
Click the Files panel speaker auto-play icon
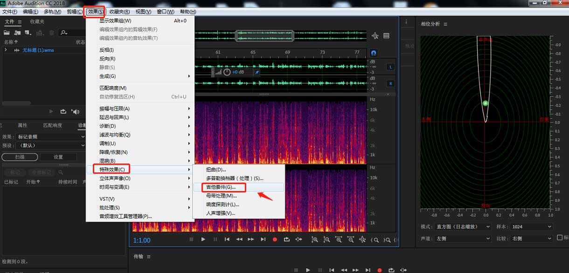coord(75,111)
